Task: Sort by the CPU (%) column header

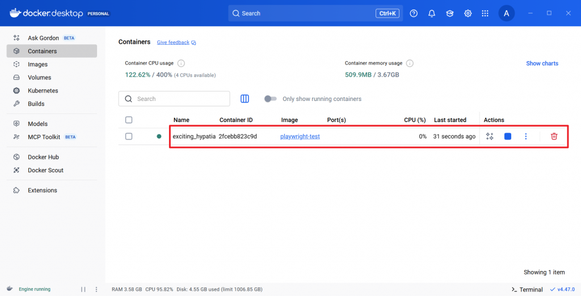Action: [415, 120]
